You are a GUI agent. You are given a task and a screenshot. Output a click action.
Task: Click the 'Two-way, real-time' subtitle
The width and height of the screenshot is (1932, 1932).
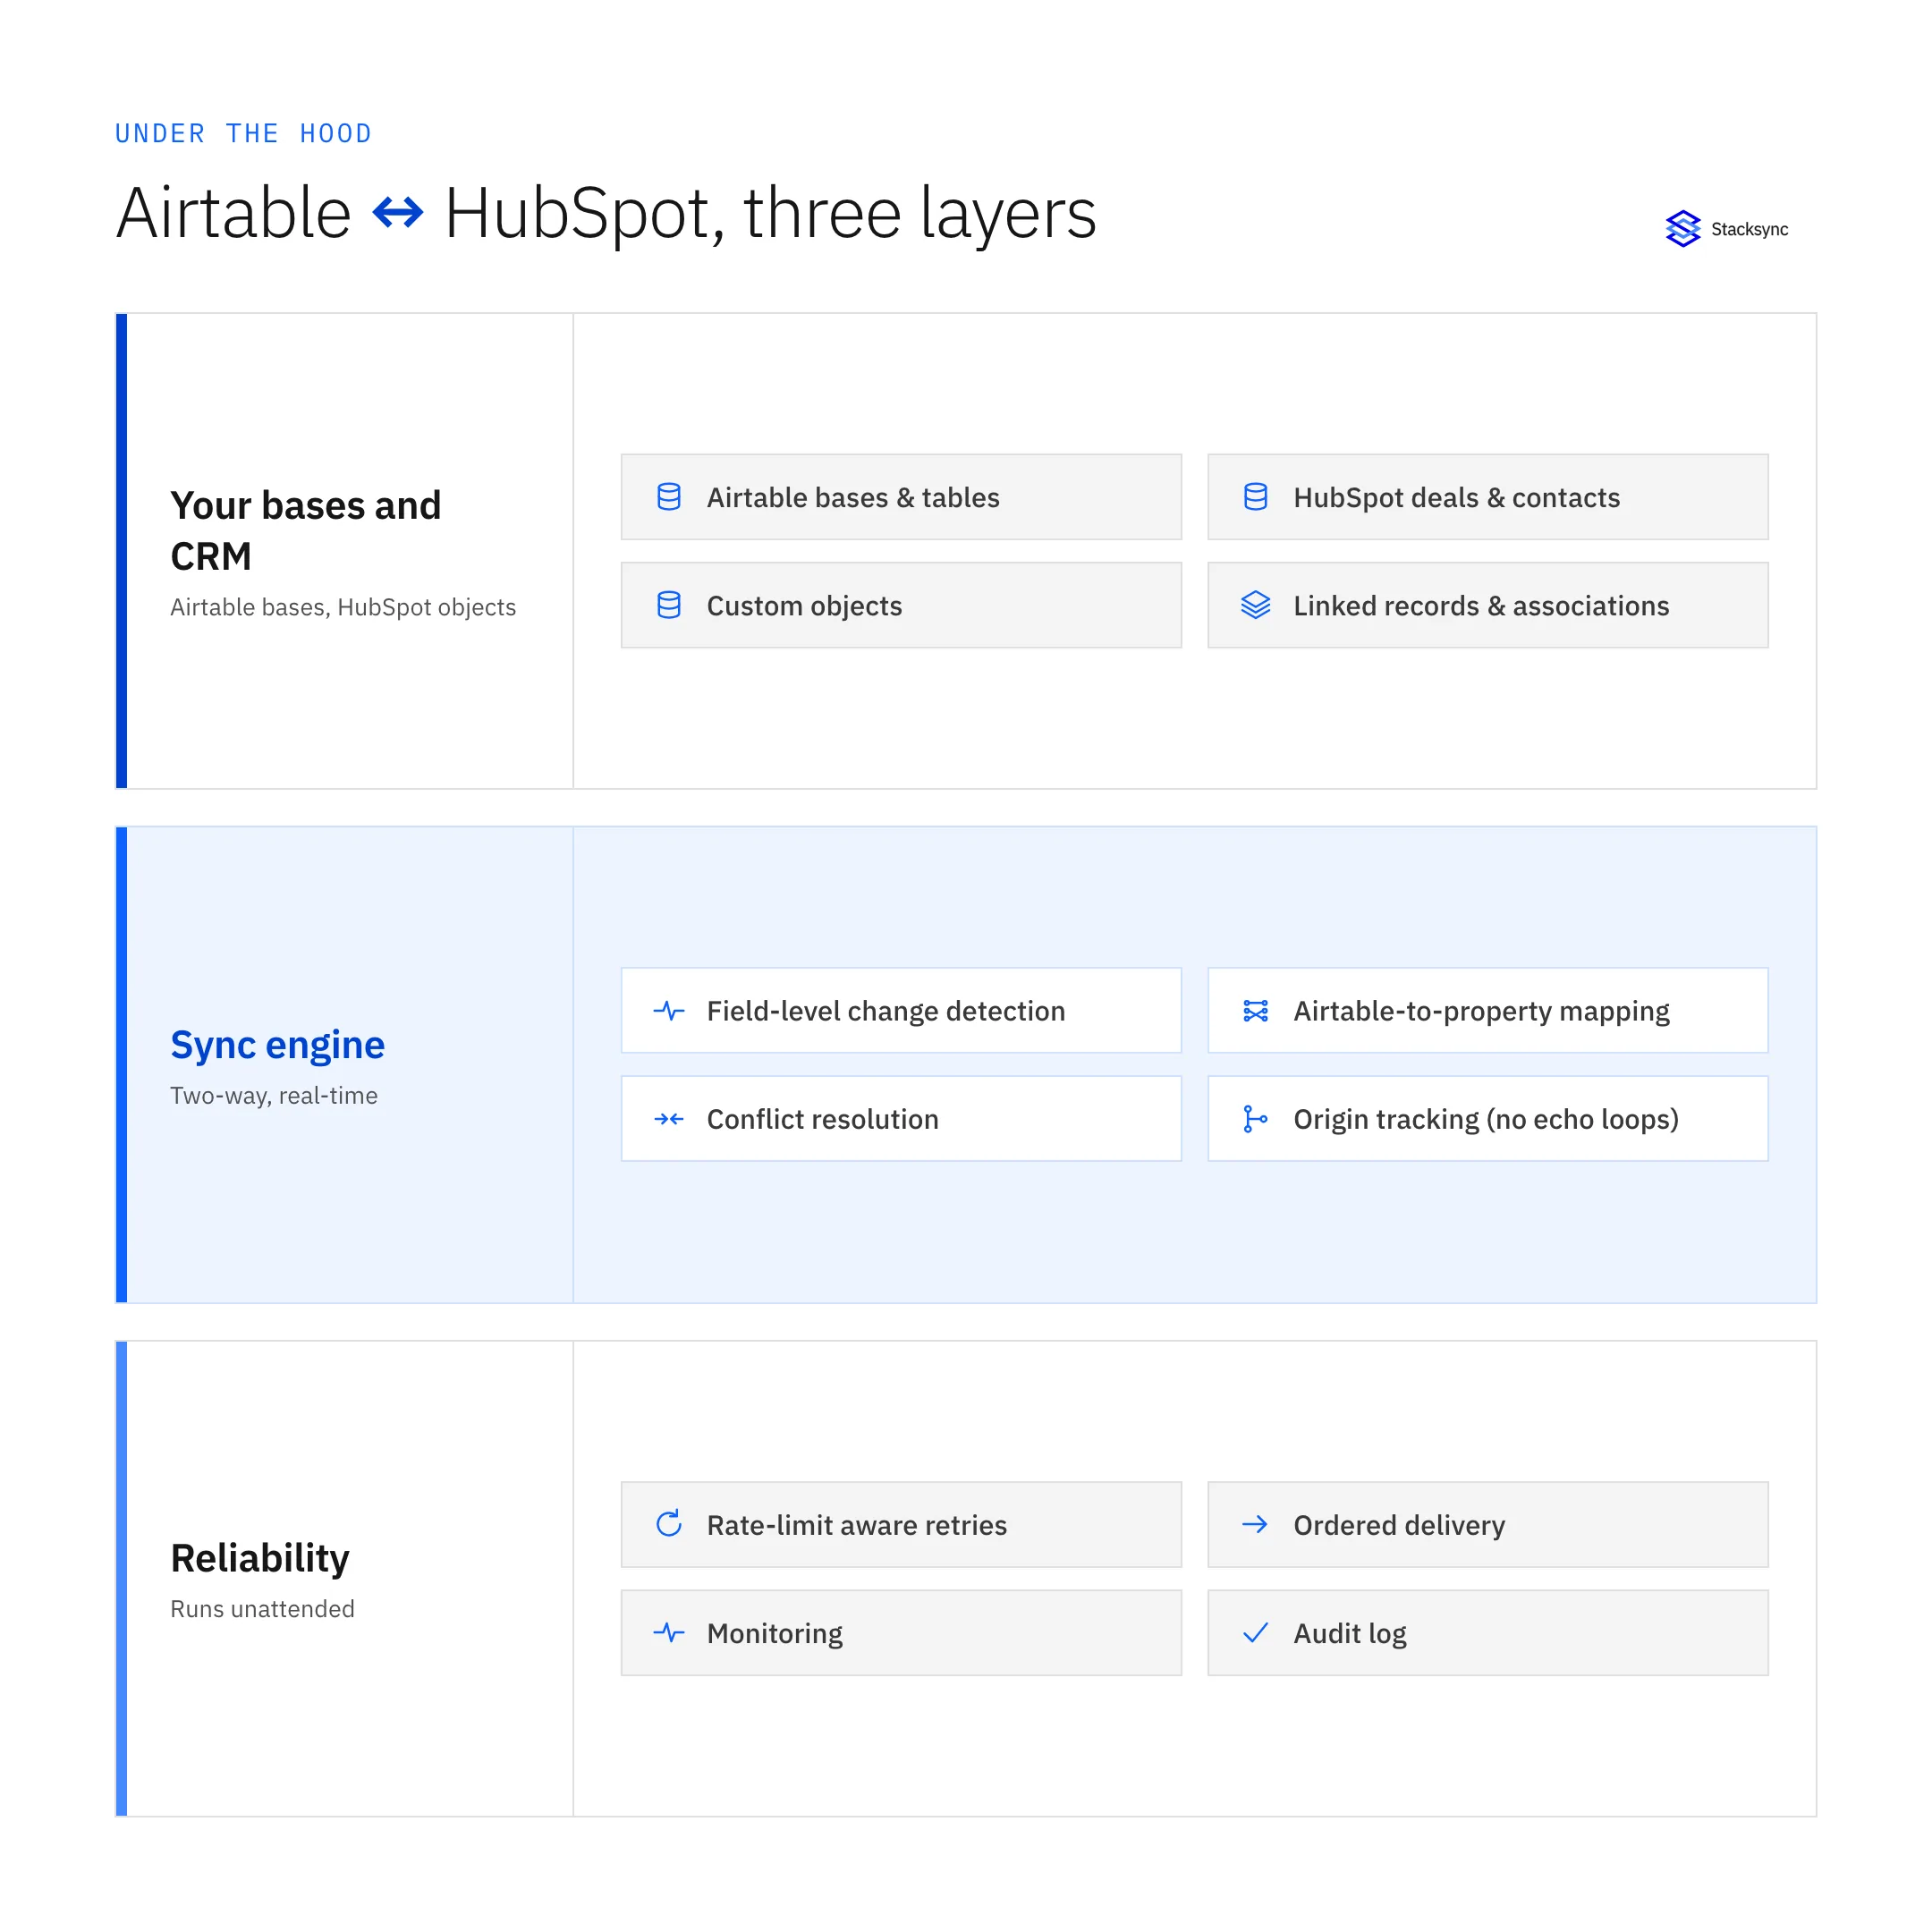click(x=274, y=1096)
